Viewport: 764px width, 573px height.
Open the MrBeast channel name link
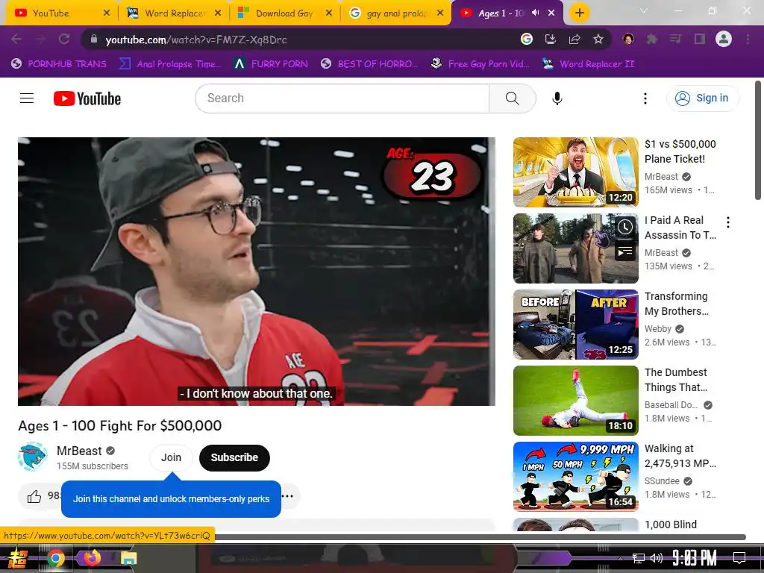[79, 451]
